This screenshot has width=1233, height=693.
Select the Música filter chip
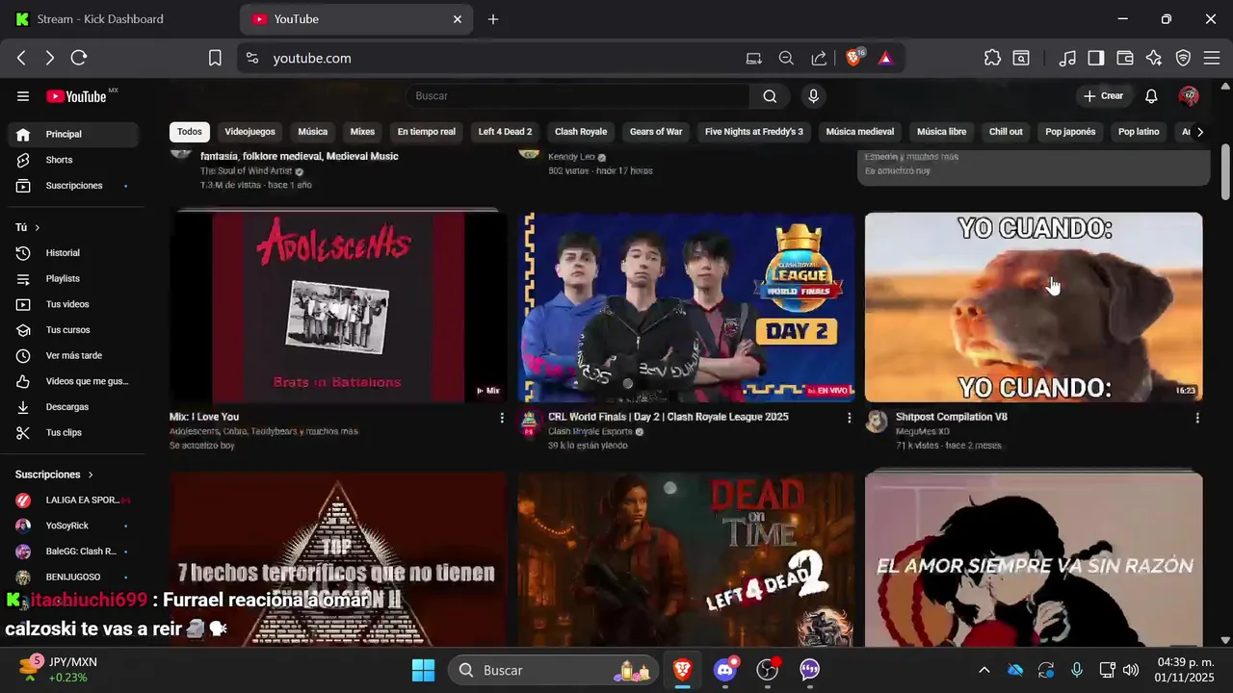(312, 132)
